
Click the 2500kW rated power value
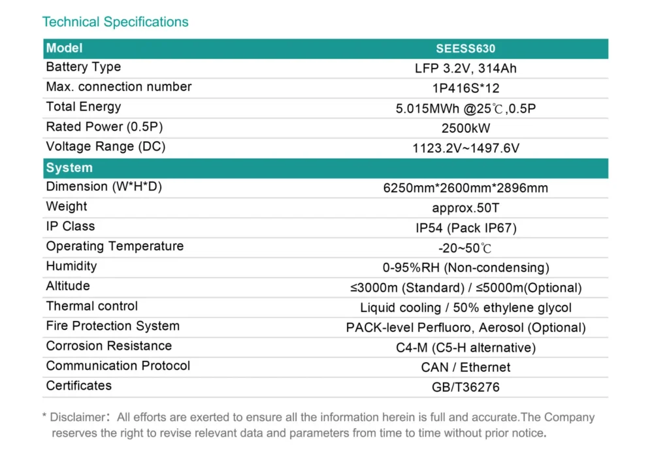465,128
